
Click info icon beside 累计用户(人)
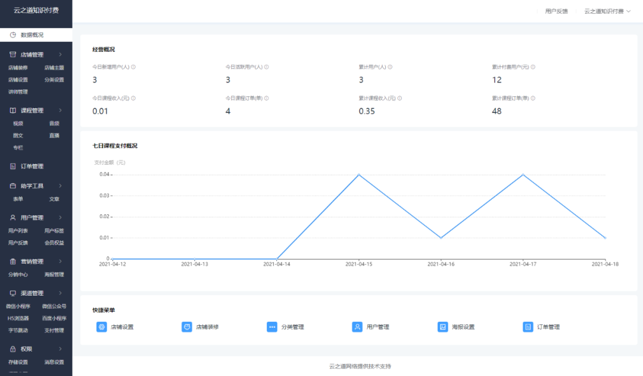(390, 67)
